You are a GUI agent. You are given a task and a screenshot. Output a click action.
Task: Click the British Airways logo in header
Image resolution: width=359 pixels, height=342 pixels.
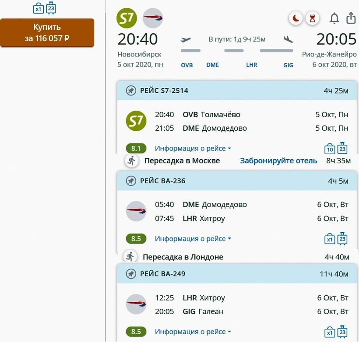[x=153, y=18]
